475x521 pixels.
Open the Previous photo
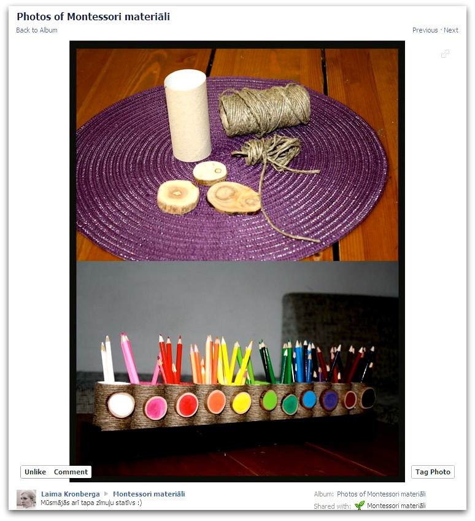[425, 30]
